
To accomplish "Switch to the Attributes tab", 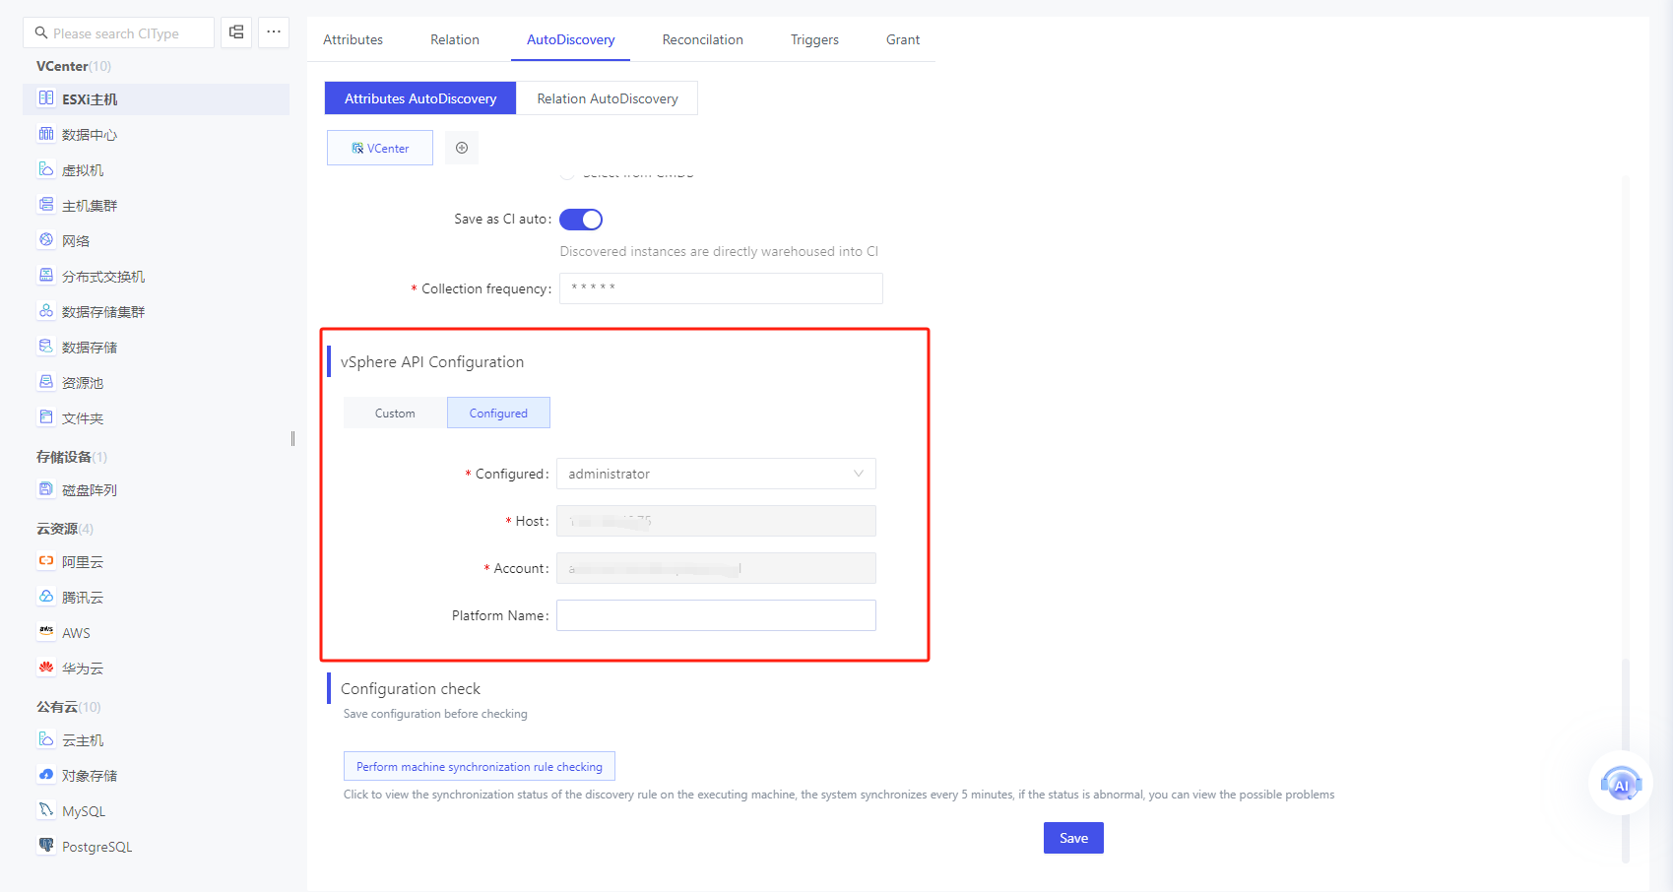I will click(x=353, y=39).
